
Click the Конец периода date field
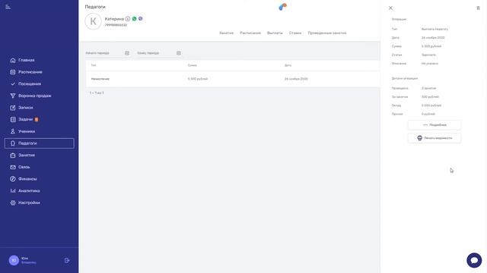click(159, 53)
